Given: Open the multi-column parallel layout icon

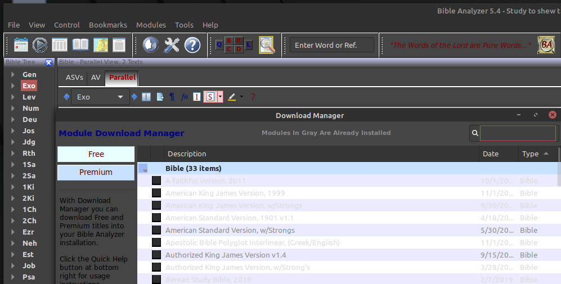Looking at the screenshot, I should [60, 45].
